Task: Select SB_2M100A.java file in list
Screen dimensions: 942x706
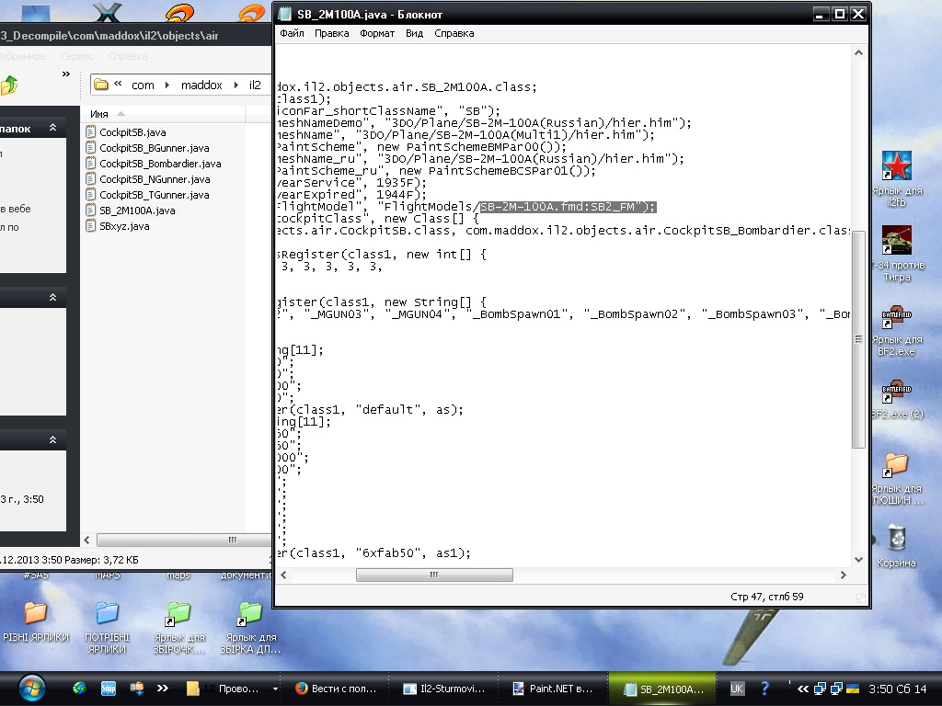Action: click(x=131, y=211)
